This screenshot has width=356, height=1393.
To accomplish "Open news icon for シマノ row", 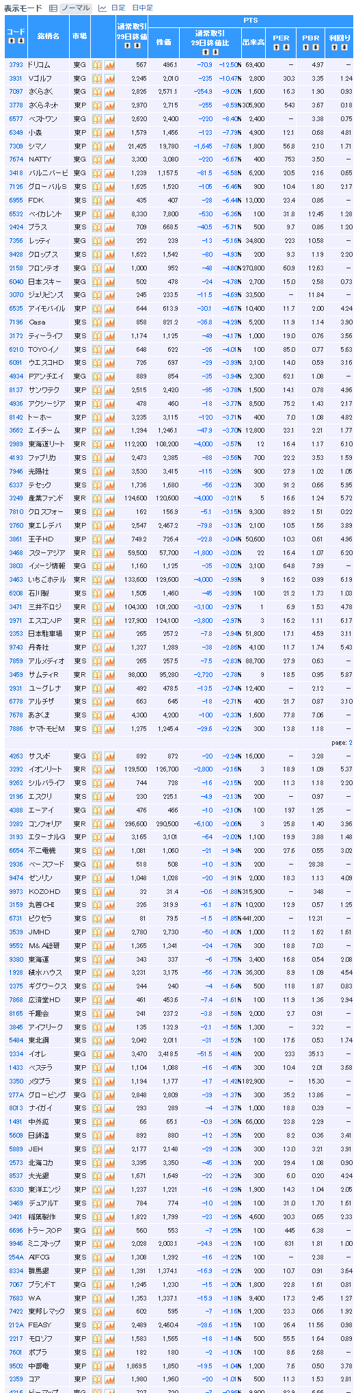I will [97, 146].
